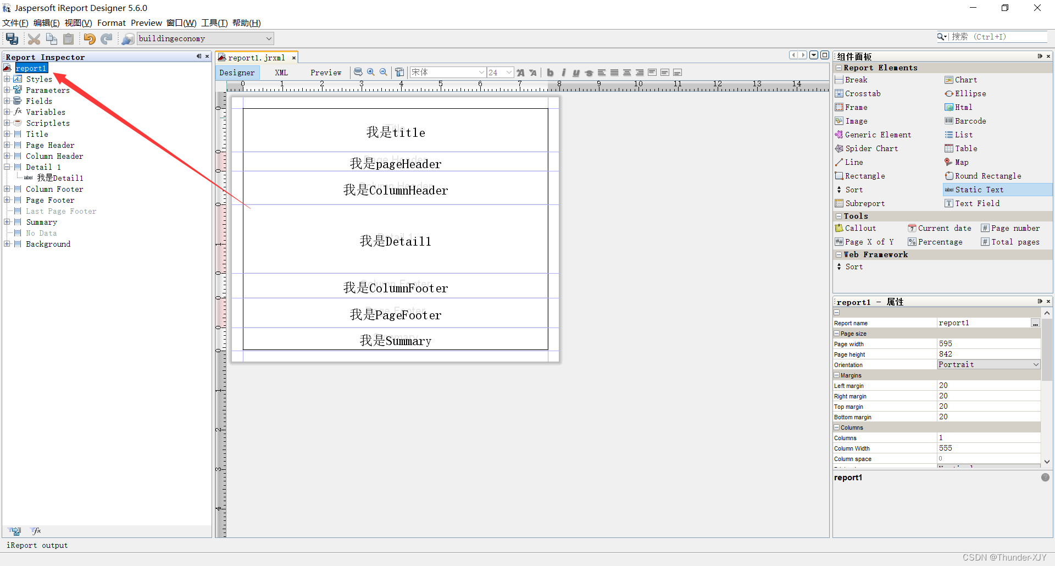Open the font family dropdown
The height and width of the screenshot is (566, 1055).
click(481, 73)
